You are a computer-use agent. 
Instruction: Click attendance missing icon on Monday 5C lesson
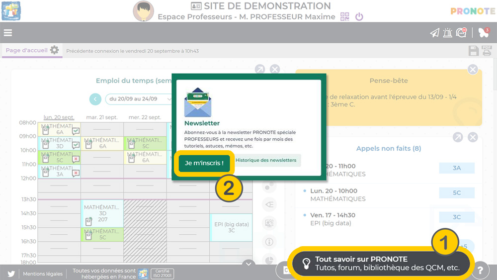(76, 159)
